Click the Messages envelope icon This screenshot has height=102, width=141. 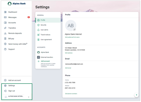[x=5, y=17]
